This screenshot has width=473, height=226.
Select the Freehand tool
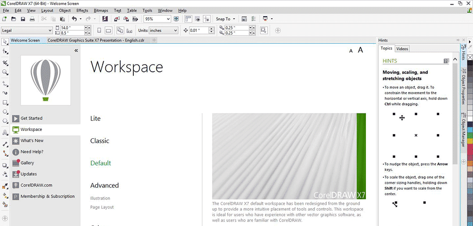tap(5, 83)
